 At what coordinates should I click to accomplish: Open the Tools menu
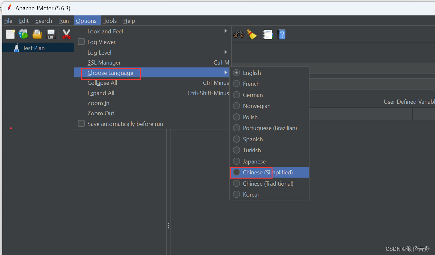click(x=110, y=21)
